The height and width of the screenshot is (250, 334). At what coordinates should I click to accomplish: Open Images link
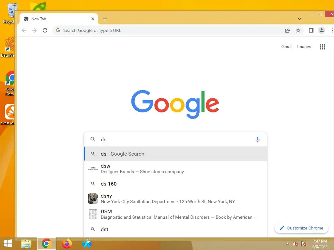pos(304,47)
